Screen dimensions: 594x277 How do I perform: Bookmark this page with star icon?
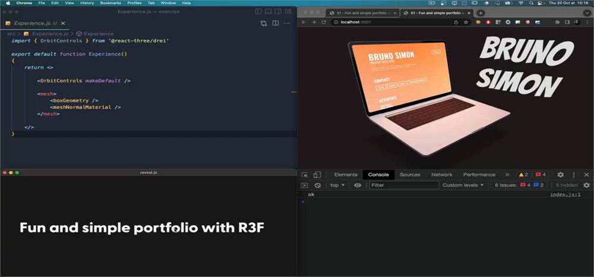pyautogui.click(x=466, y=23)
